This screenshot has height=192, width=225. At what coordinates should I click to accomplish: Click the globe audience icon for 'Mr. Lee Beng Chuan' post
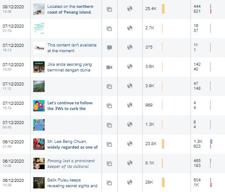pyautogui.click(x=130, y=144)
